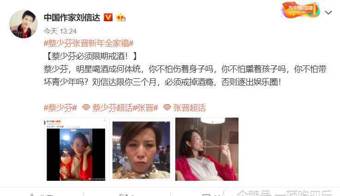
Task: Click the repost icon in bottom bar
Action: pyautogui.click(x=124, y=195)
